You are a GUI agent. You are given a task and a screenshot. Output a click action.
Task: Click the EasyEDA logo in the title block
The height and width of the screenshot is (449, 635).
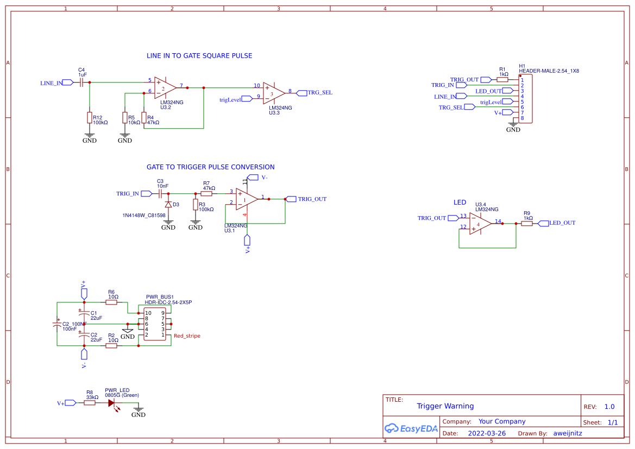click(411, 428)
